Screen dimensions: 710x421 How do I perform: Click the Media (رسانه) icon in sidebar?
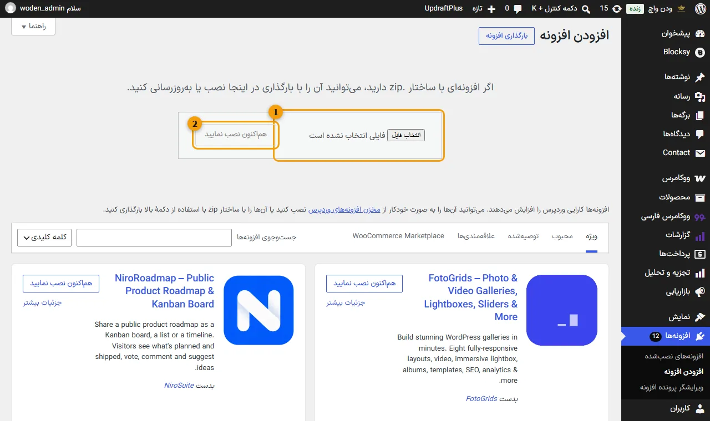(700, 96)
